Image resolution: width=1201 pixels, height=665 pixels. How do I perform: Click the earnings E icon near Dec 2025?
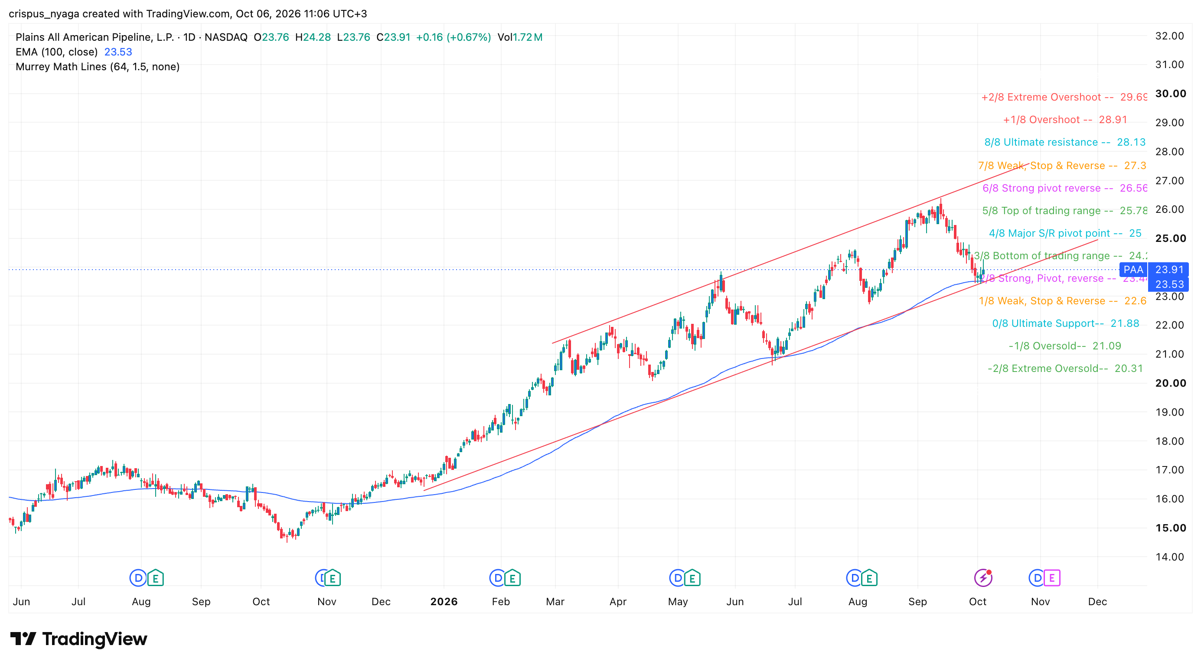[x=333, y=578]
